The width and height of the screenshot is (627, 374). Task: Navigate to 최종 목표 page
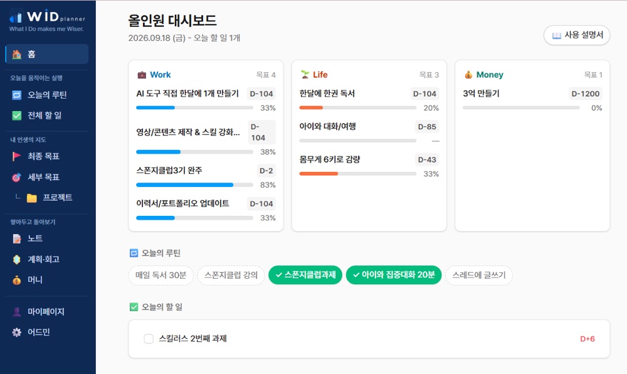click(47, 156)
